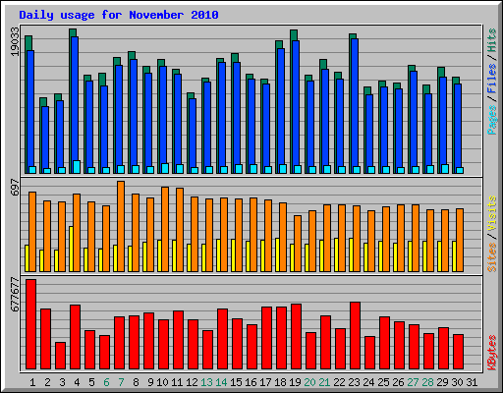Select day label "8" on the x-axis
Screen dimensions: 503x393
tap(136, 382)
